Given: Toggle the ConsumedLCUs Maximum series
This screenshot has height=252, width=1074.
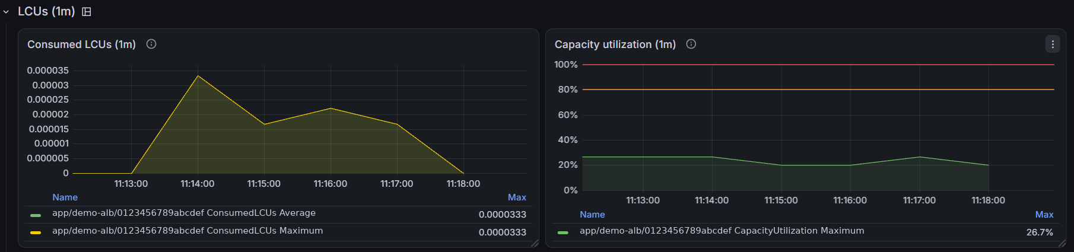Looking at the screenshot, I should click(188, 231).
